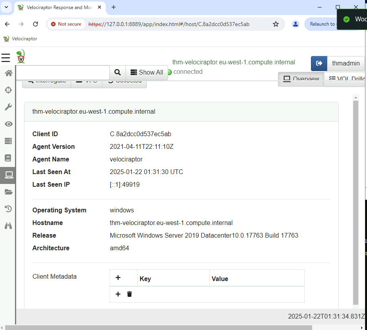
Task: Go to Home dashboard in sidebar
Action: coord(8,73)
